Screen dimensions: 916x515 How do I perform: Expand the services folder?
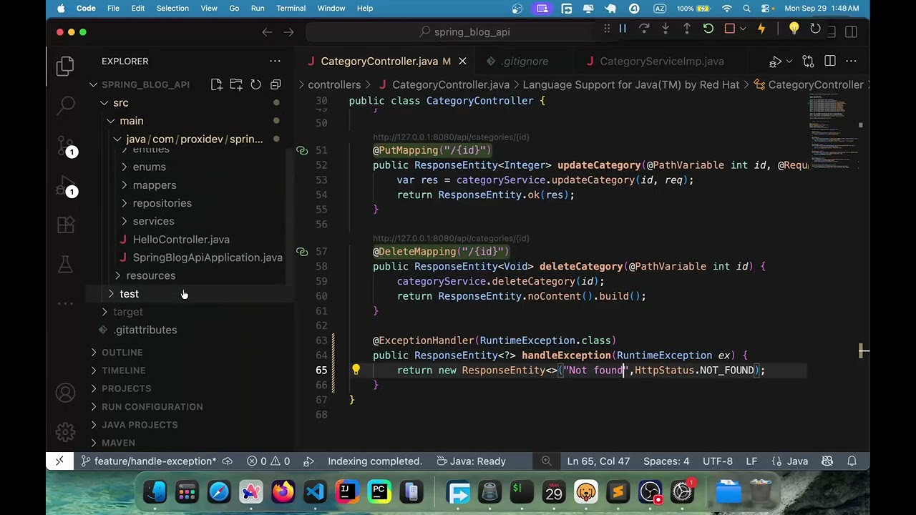(125, 221)
